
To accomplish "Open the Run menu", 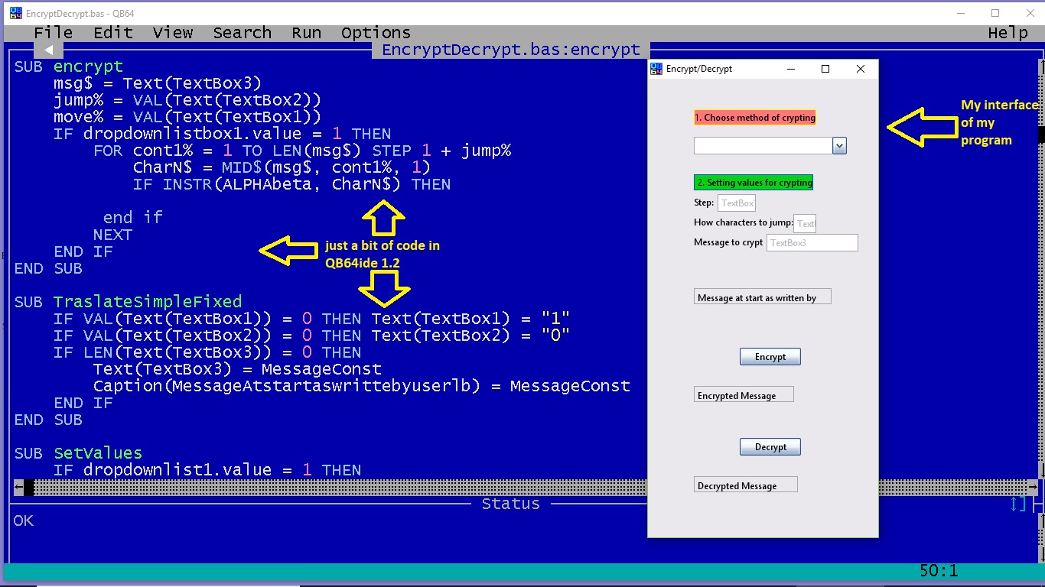I will (306, 33).
